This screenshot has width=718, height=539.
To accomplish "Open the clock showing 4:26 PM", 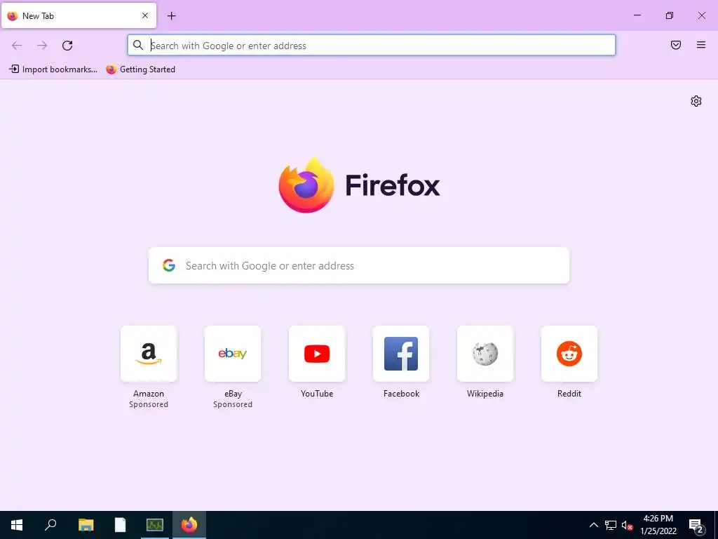I will tap(658, 525).
